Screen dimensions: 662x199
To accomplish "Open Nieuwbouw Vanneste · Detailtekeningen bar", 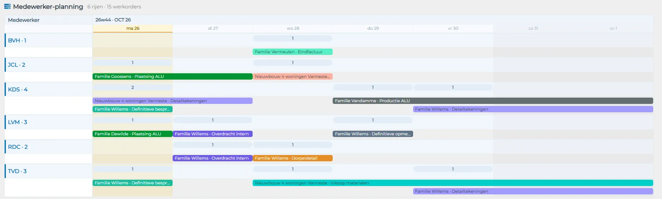I will (x=173, y=101).
